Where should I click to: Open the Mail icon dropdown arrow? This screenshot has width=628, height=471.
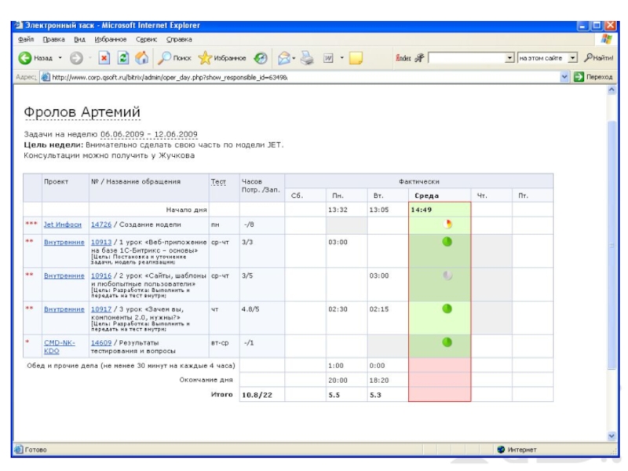coord(294,58)
